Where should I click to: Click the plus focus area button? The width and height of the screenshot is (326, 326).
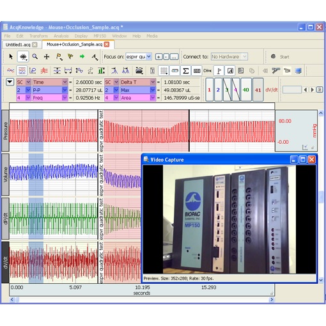click(159, 57)
